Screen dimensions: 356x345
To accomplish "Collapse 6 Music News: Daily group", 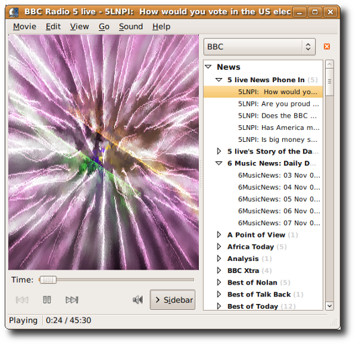I will coord(219,163).
